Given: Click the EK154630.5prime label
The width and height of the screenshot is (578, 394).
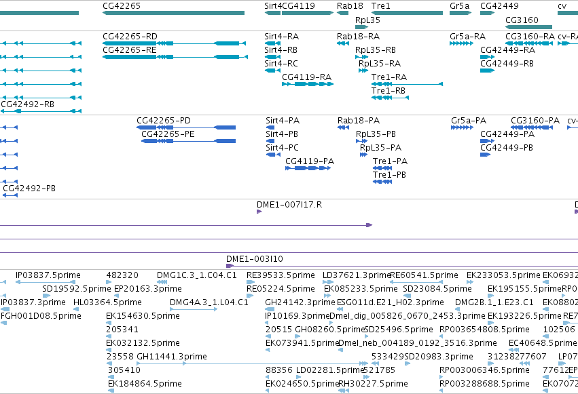Looking at the screenshot, I should coord(143,316).
